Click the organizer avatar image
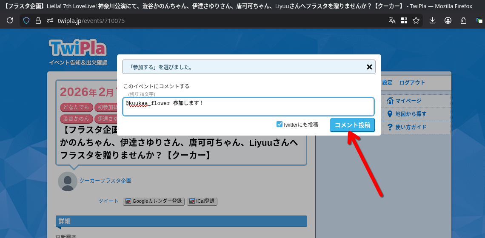Image resolution: width=485 pixels, height=238 pixels. coord(67,181)
